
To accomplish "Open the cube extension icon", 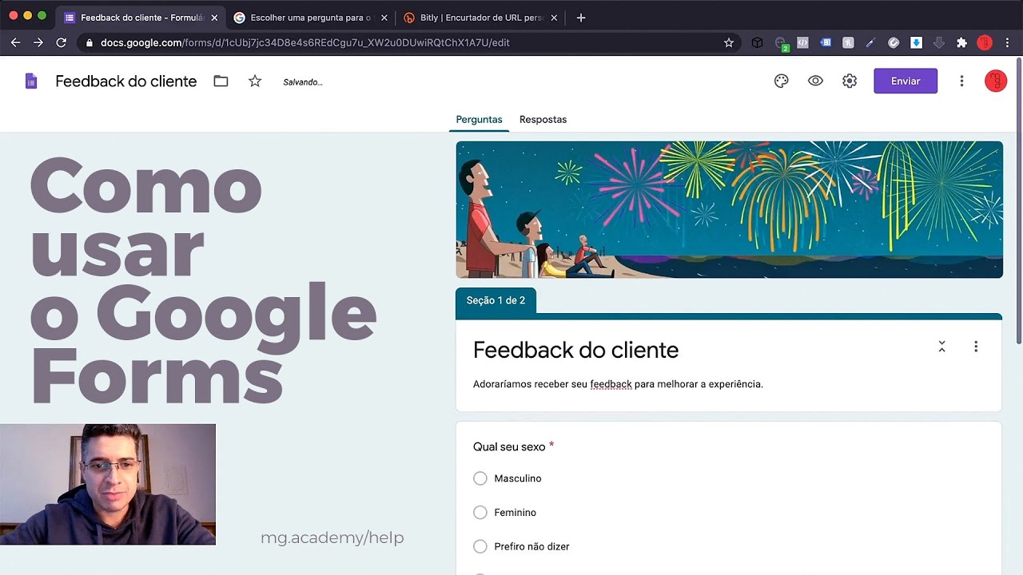I will pyautogui.click(x=758, y=42).
